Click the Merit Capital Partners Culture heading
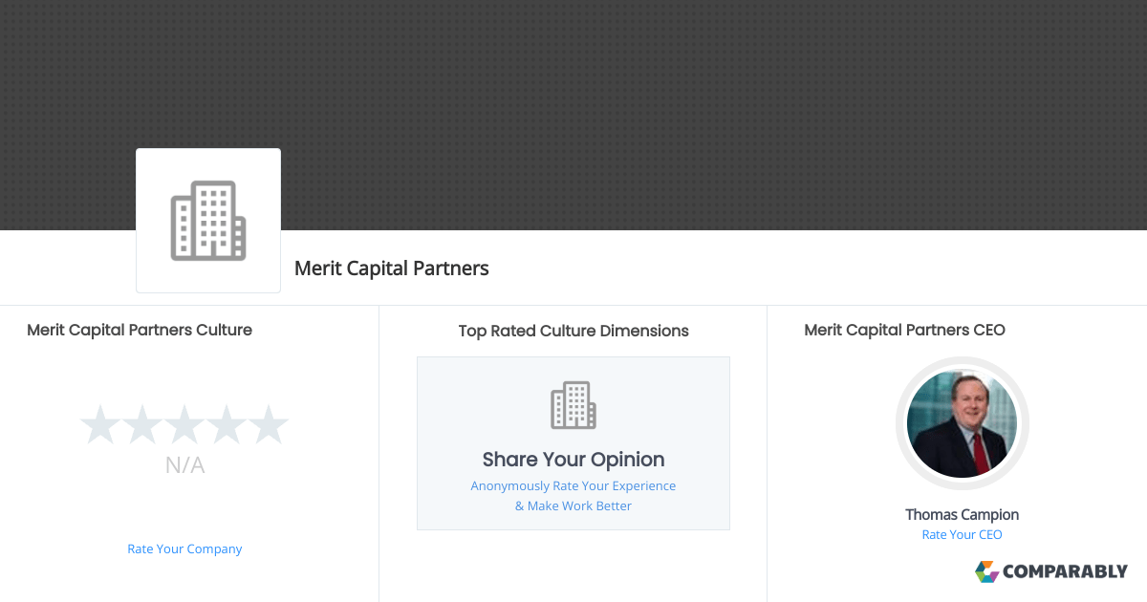The width and height of the screenshot is (1147, 602). [x=140, y=330]
